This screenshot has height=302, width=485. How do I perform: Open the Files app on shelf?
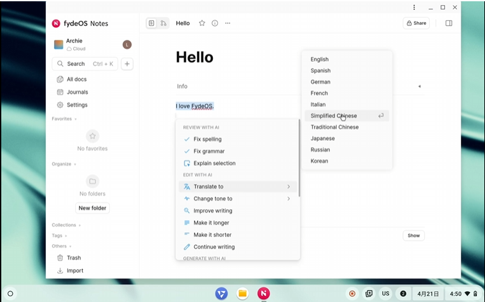pyautogui.click(x=243, y=293)
